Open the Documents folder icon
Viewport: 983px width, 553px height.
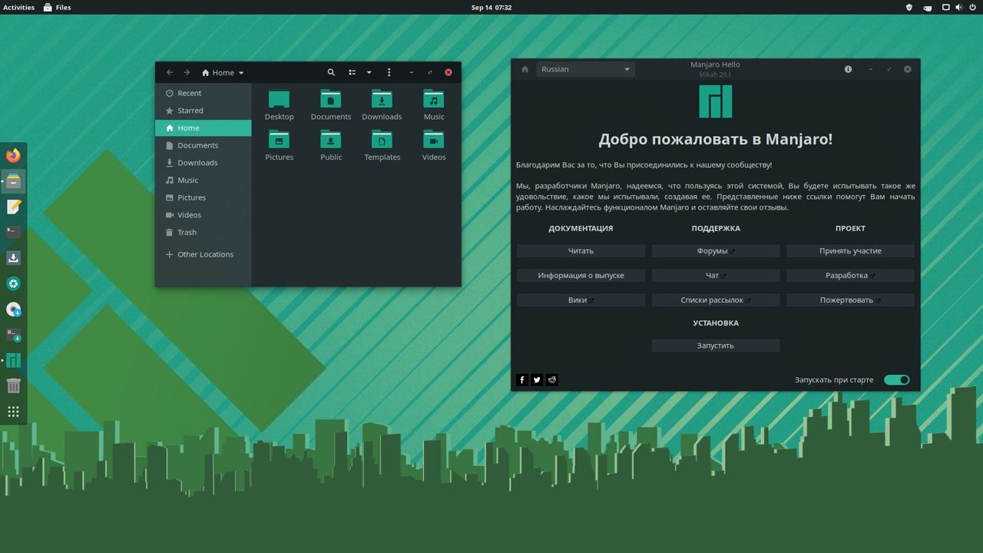[x=331, y=105]
